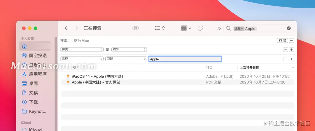Select the 这台 Mac search scope
The height and width of the screenshot is (131, 315).
[x=81, y=41]
